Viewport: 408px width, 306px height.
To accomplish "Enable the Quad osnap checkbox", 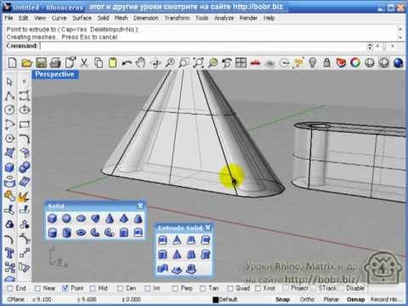I will point(230,288).
